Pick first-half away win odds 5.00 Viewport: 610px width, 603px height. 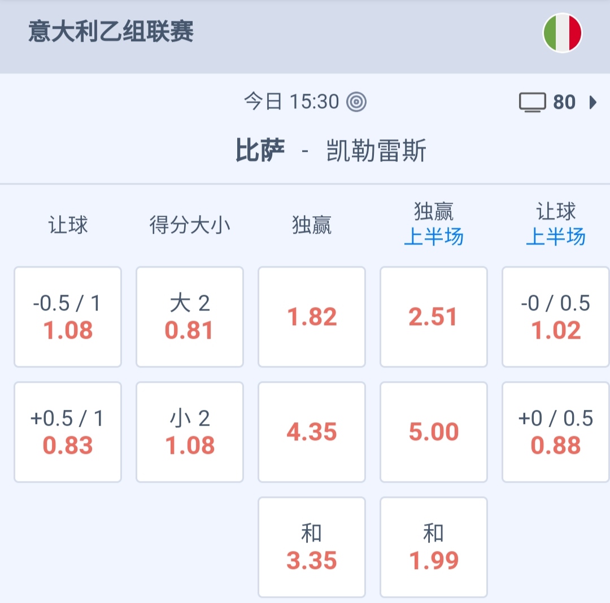click(x=434, y=432)
